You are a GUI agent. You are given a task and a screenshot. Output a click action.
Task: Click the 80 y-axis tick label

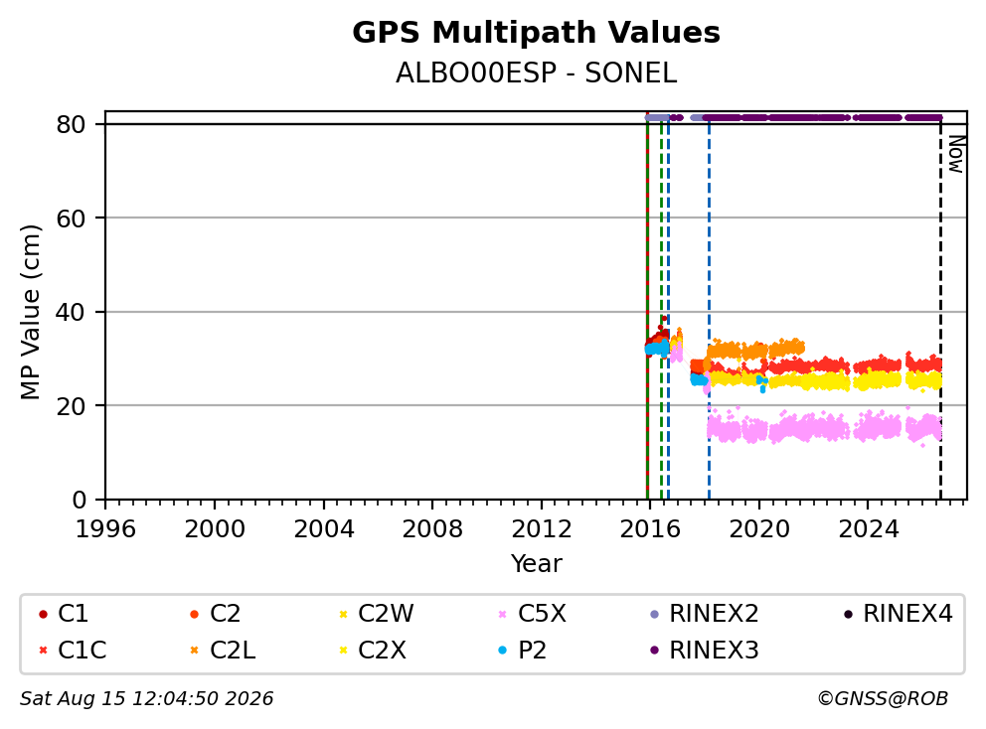coord(71,124)
